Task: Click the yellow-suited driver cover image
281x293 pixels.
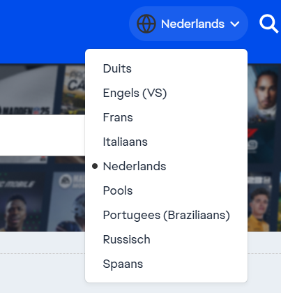Action: pos(259,201)
